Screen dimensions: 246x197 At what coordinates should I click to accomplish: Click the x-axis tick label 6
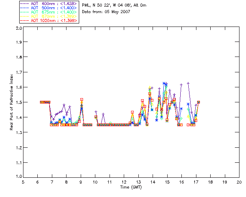pos(38,182)
